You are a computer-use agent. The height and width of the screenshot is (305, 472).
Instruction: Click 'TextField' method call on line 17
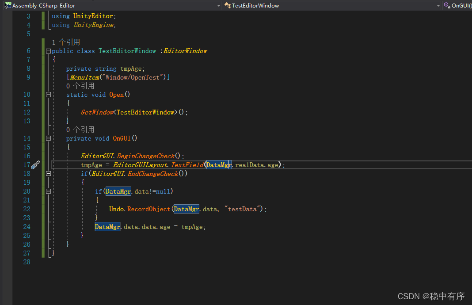point(187,165)
